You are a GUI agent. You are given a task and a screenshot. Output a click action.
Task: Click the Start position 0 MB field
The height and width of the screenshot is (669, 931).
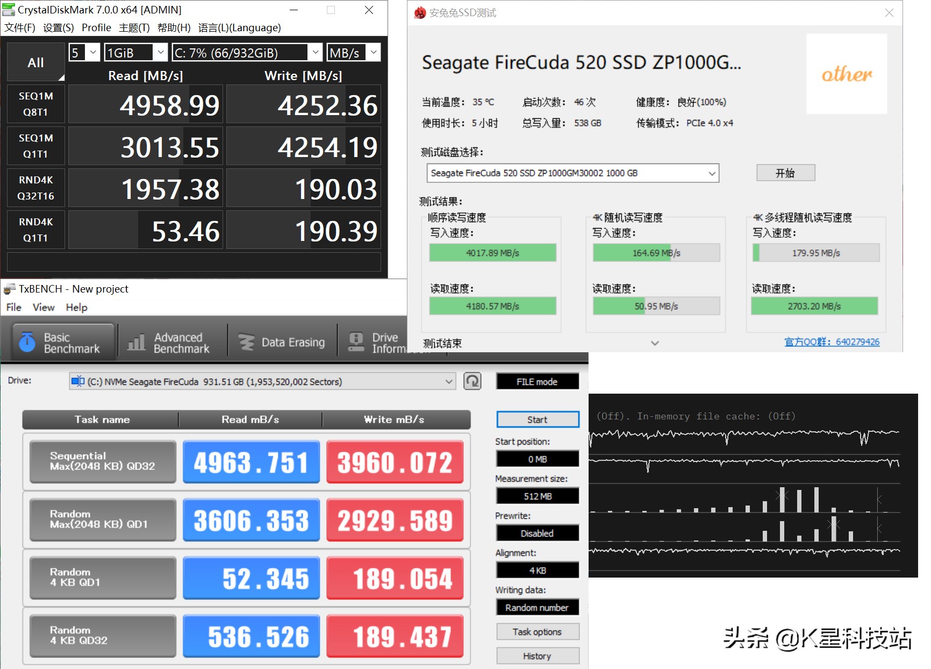[537, 459]
